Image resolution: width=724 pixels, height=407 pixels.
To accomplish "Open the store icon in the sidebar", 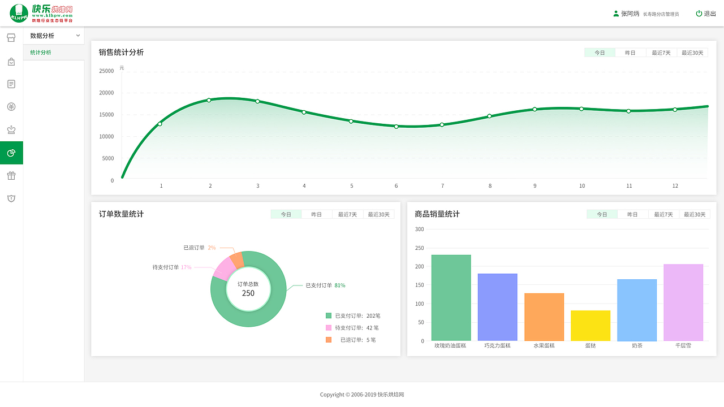I will (11, 38).
